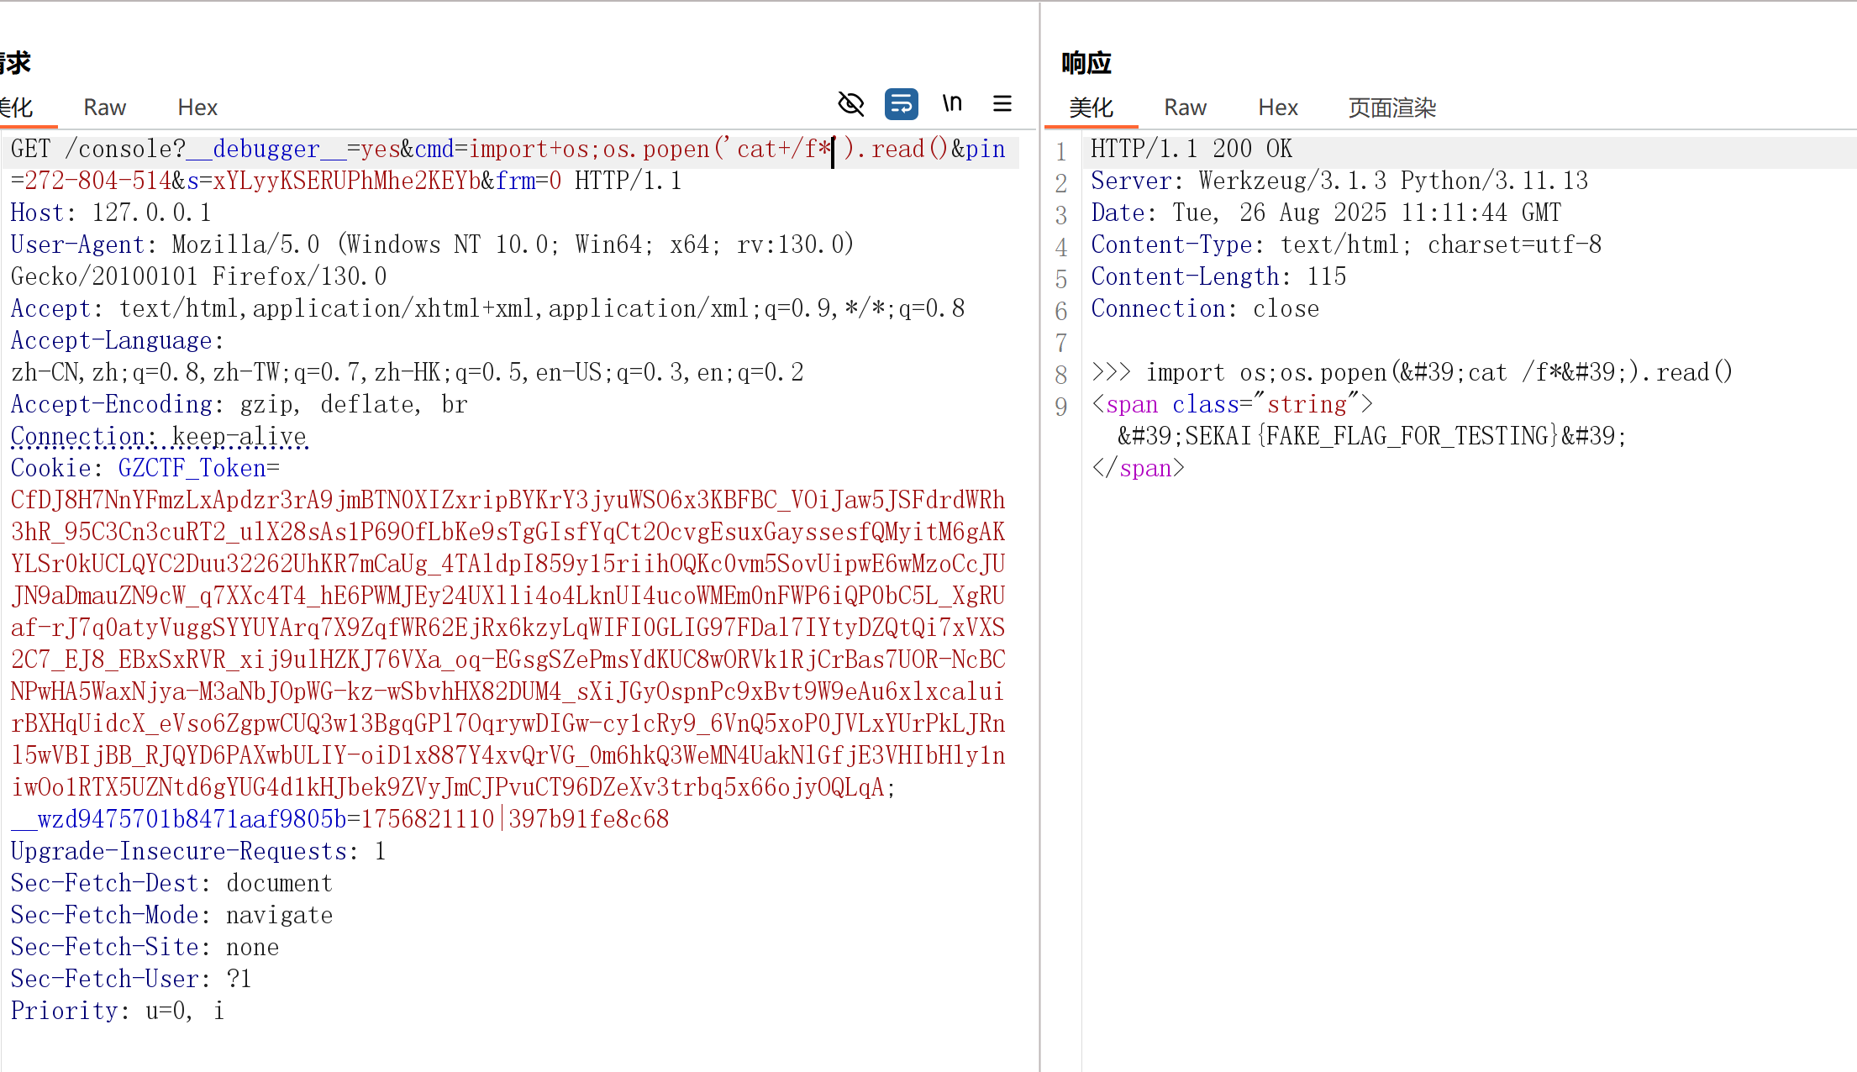This screenshot has height=1072, width=1857.
Task: Switch the request view to Raw tab
Action: pos(104,108)
